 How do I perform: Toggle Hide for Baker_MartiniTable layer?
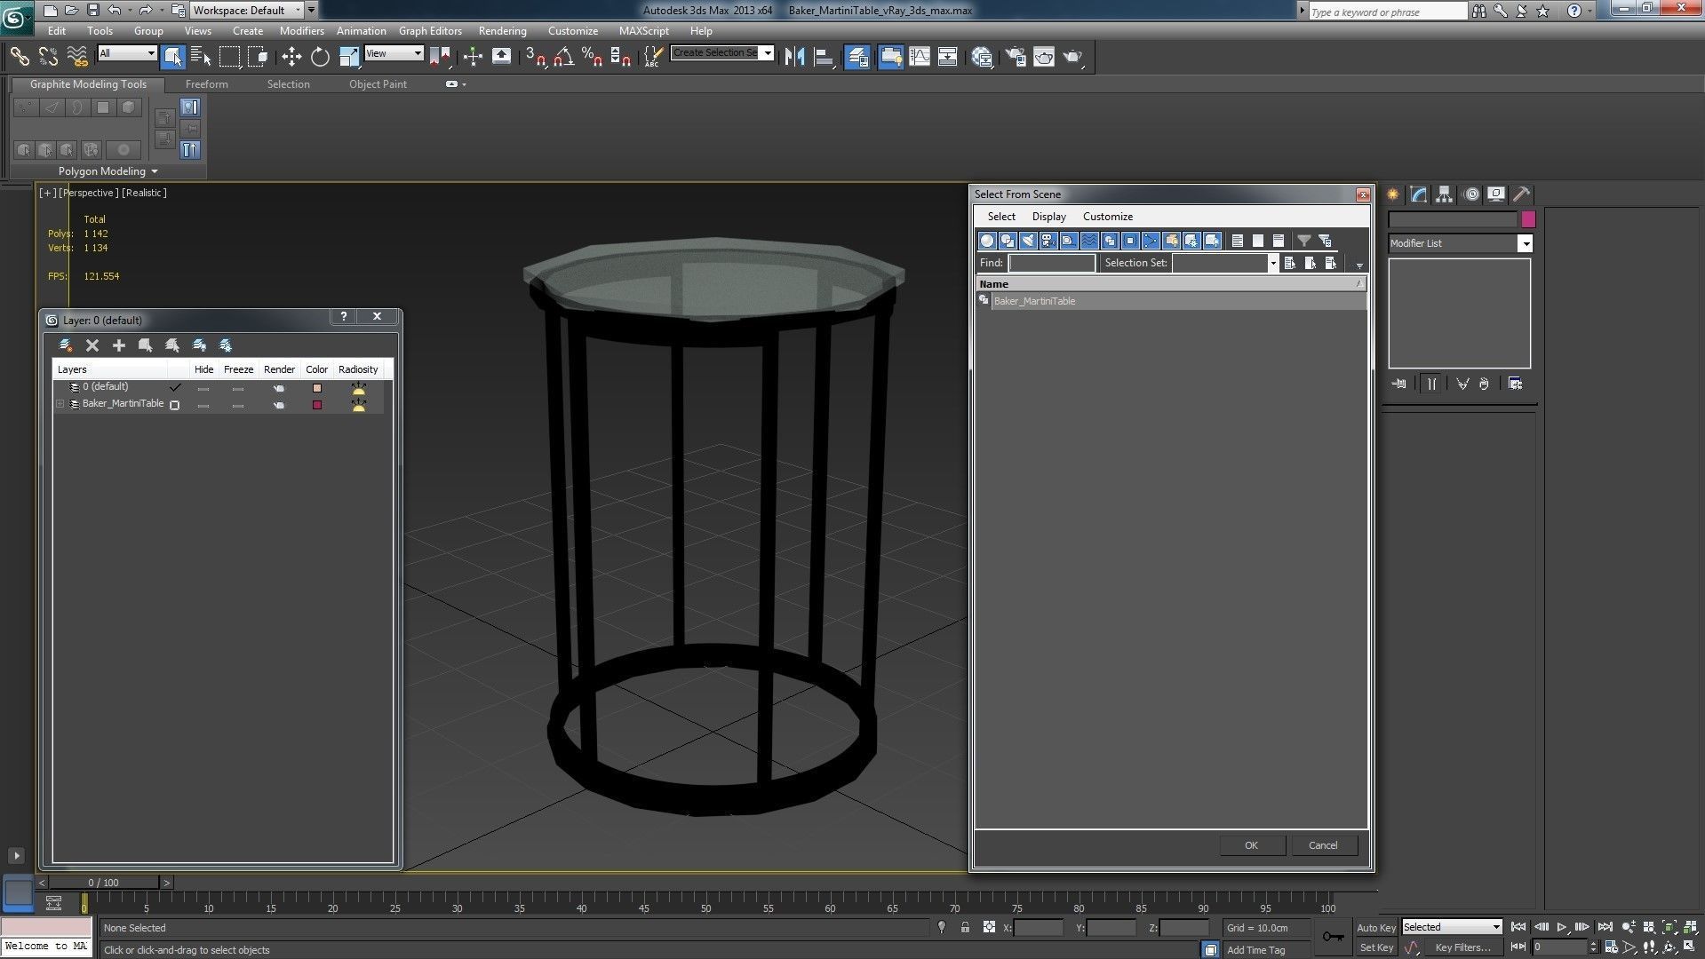tap(203, 405)
